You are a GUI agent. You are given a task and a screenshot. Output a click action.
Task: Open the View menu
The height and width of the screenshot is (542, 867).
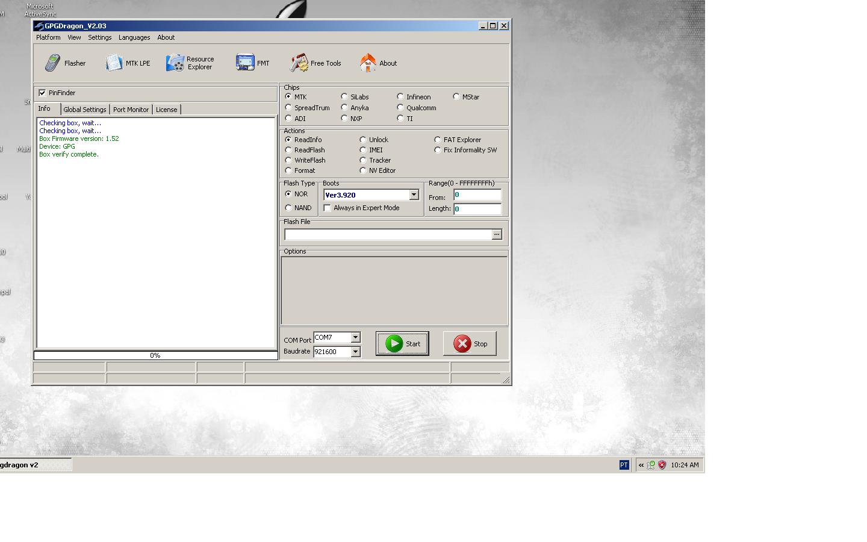coord(74,37)
